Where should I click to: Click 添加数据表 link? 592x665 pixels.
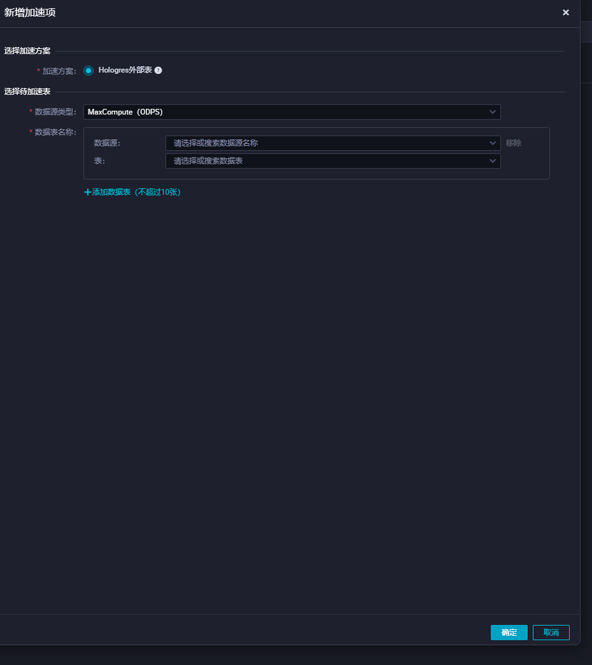(132, 192)
